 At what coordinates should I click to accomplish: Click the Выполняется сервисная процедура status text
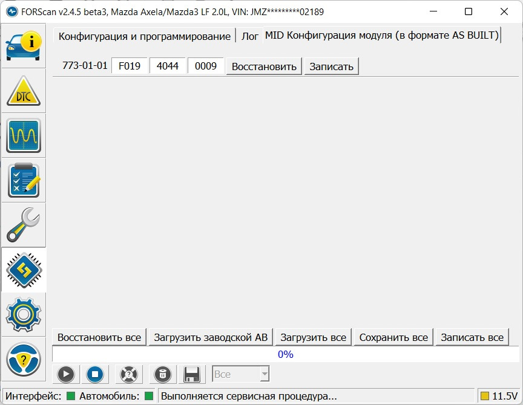(x=249, y=396)
